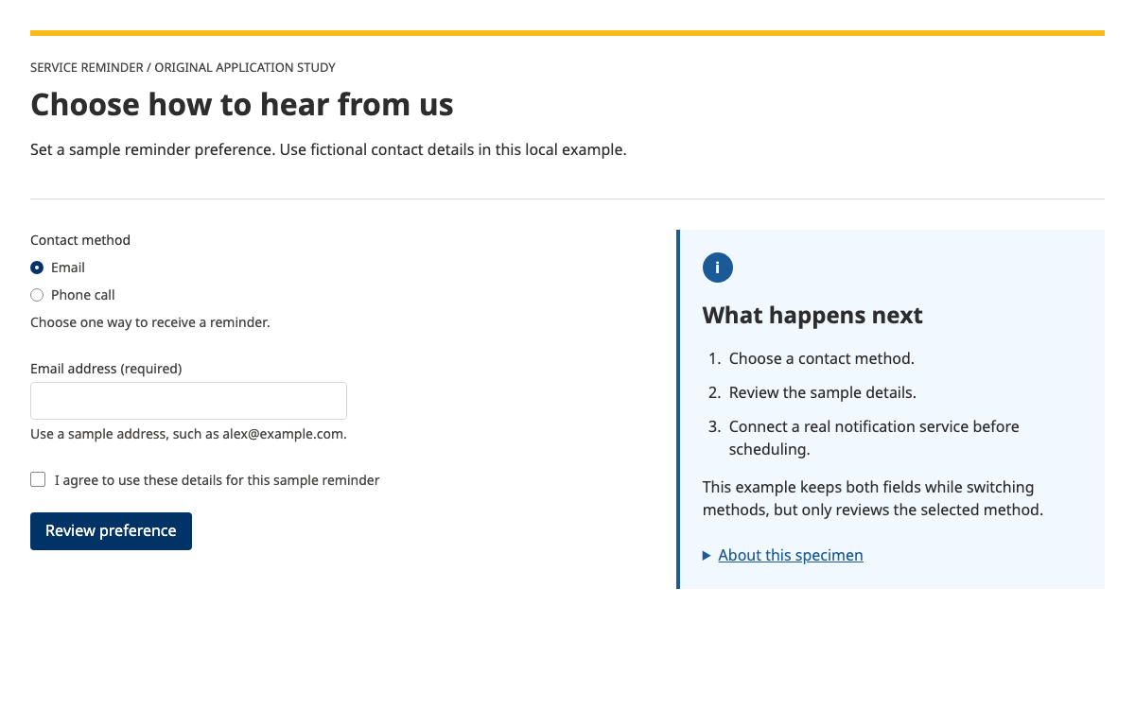Image resolution: width=1135 pixels, height=709 pixels.
Task: Click the I agree to use details label
Action: tap(217, 480)
